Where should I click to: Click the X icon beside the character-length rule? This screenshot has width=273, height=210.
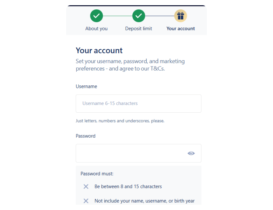tap(86, 187)
